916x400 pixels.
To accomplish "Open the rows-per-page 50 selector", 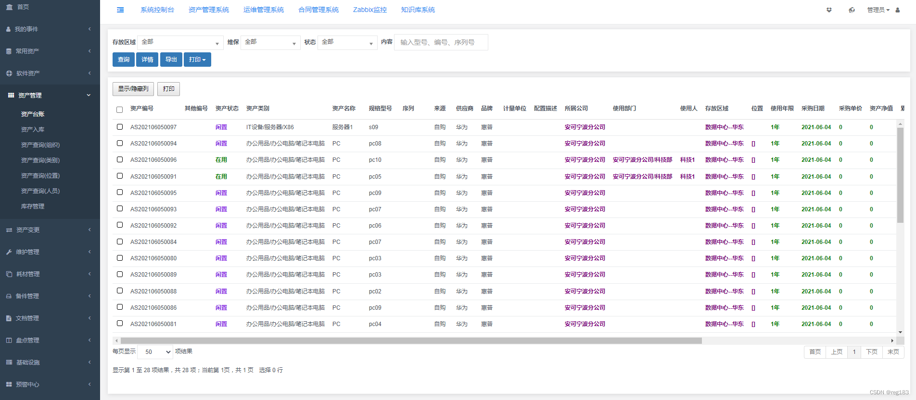I will 155,352.
